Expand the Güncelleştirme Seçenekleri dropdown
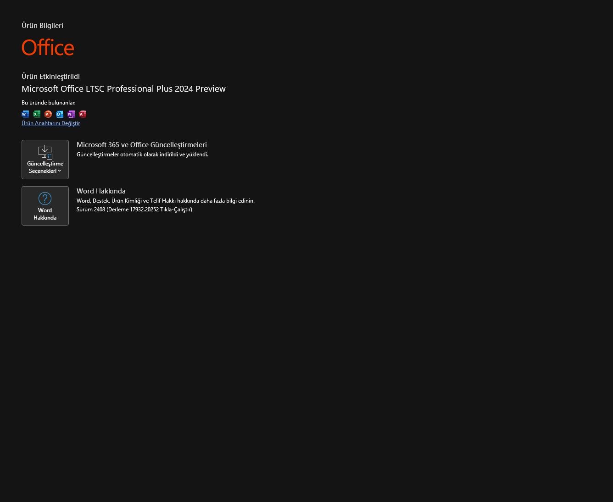Screen dimensions: 613x502 pyautogui.click(x=45, y=160)
